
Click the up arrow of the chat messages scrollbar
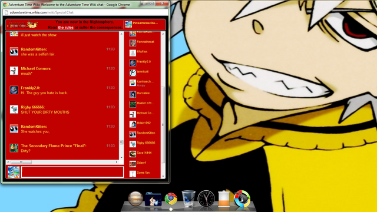click(121, 34)
